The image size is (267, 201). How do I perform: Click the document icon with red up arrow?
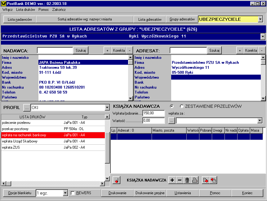click(x=117, y=180)
